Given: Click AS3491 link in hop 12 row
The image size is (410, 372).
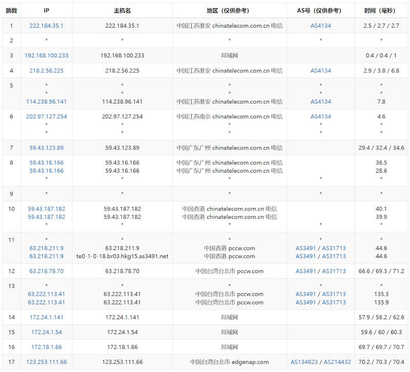Looking at the screenshot, I should point(305,271).
